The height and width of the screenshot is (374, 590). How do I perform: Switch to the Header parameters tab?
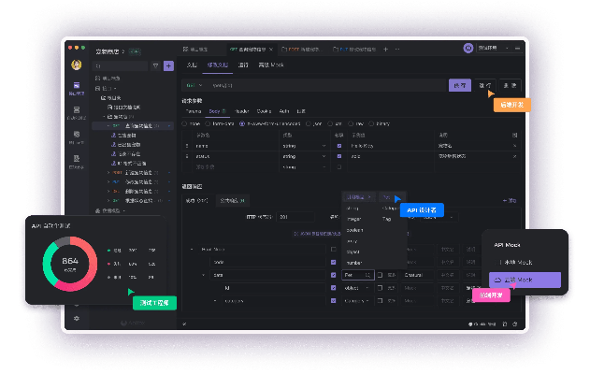click(x=240, y=110)
